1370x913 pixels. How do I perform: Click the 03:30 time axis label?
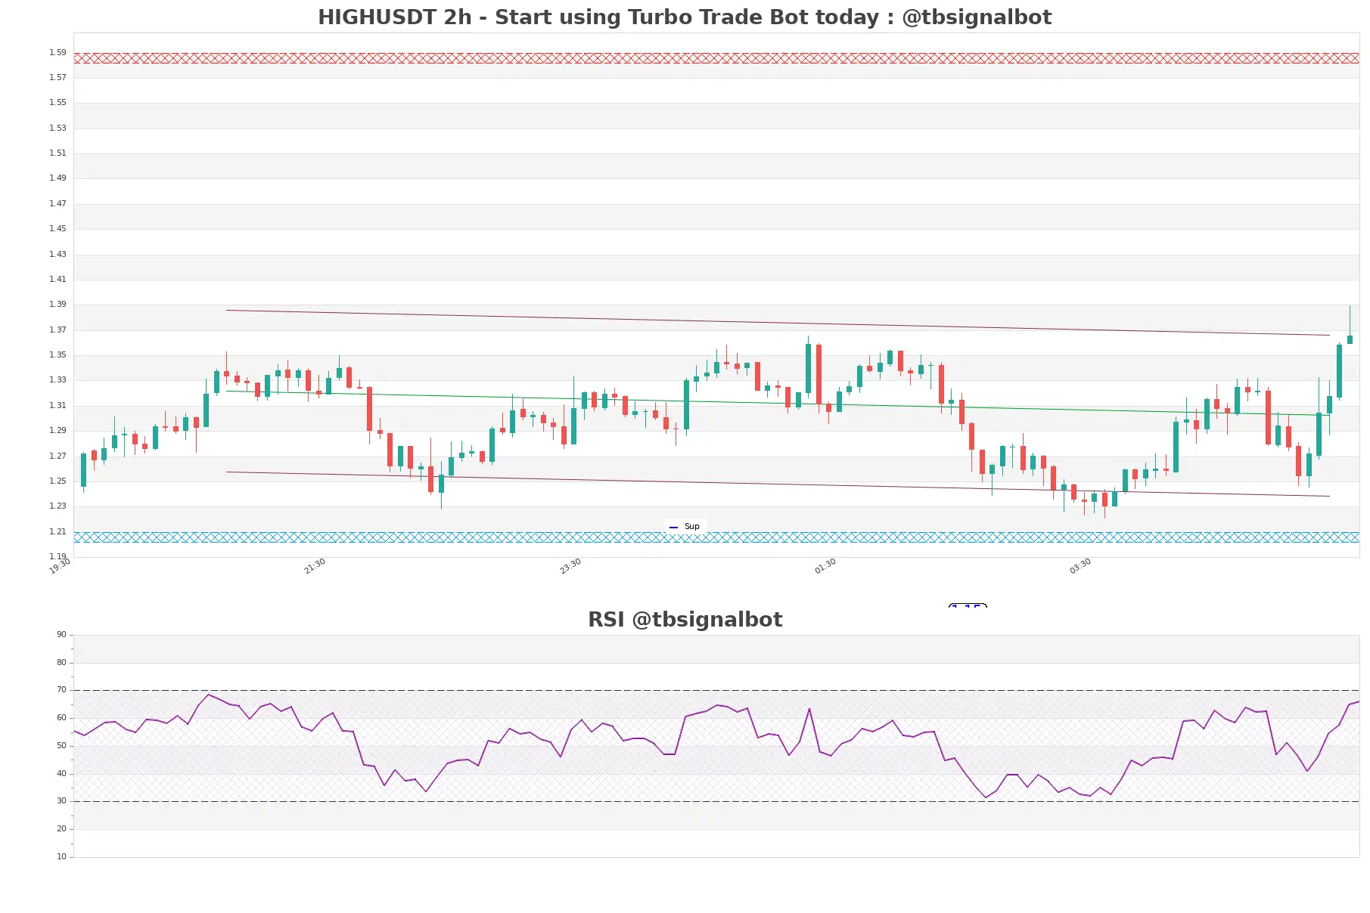[x=1080, y=566]
